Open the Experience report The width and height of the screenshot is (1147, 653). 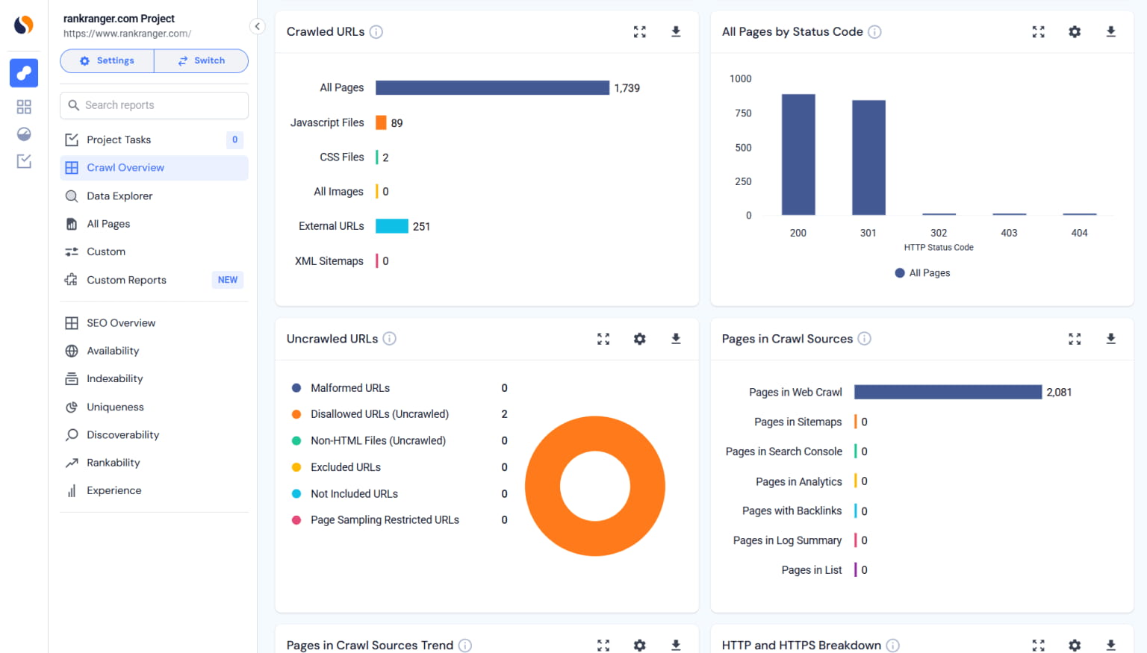click(x=114, y=490)
